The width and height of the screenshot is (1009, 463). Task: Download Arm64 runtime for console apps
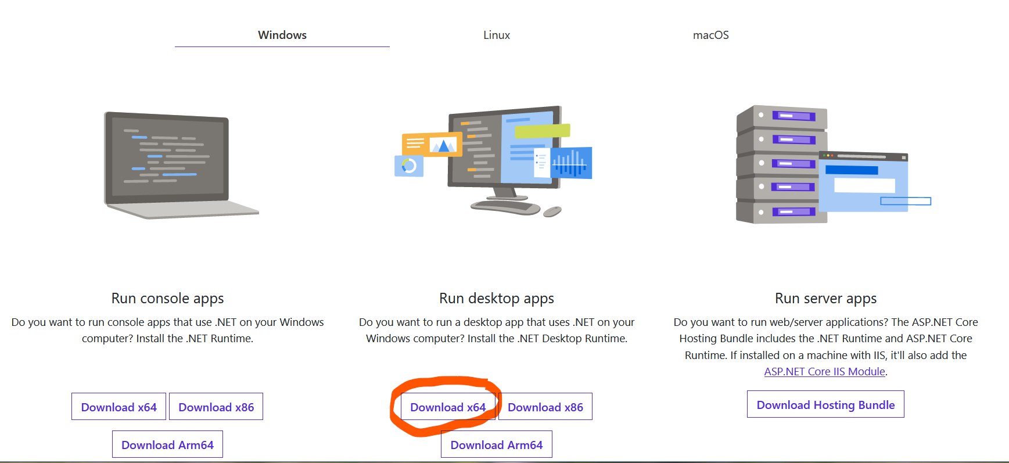[167, 444]
